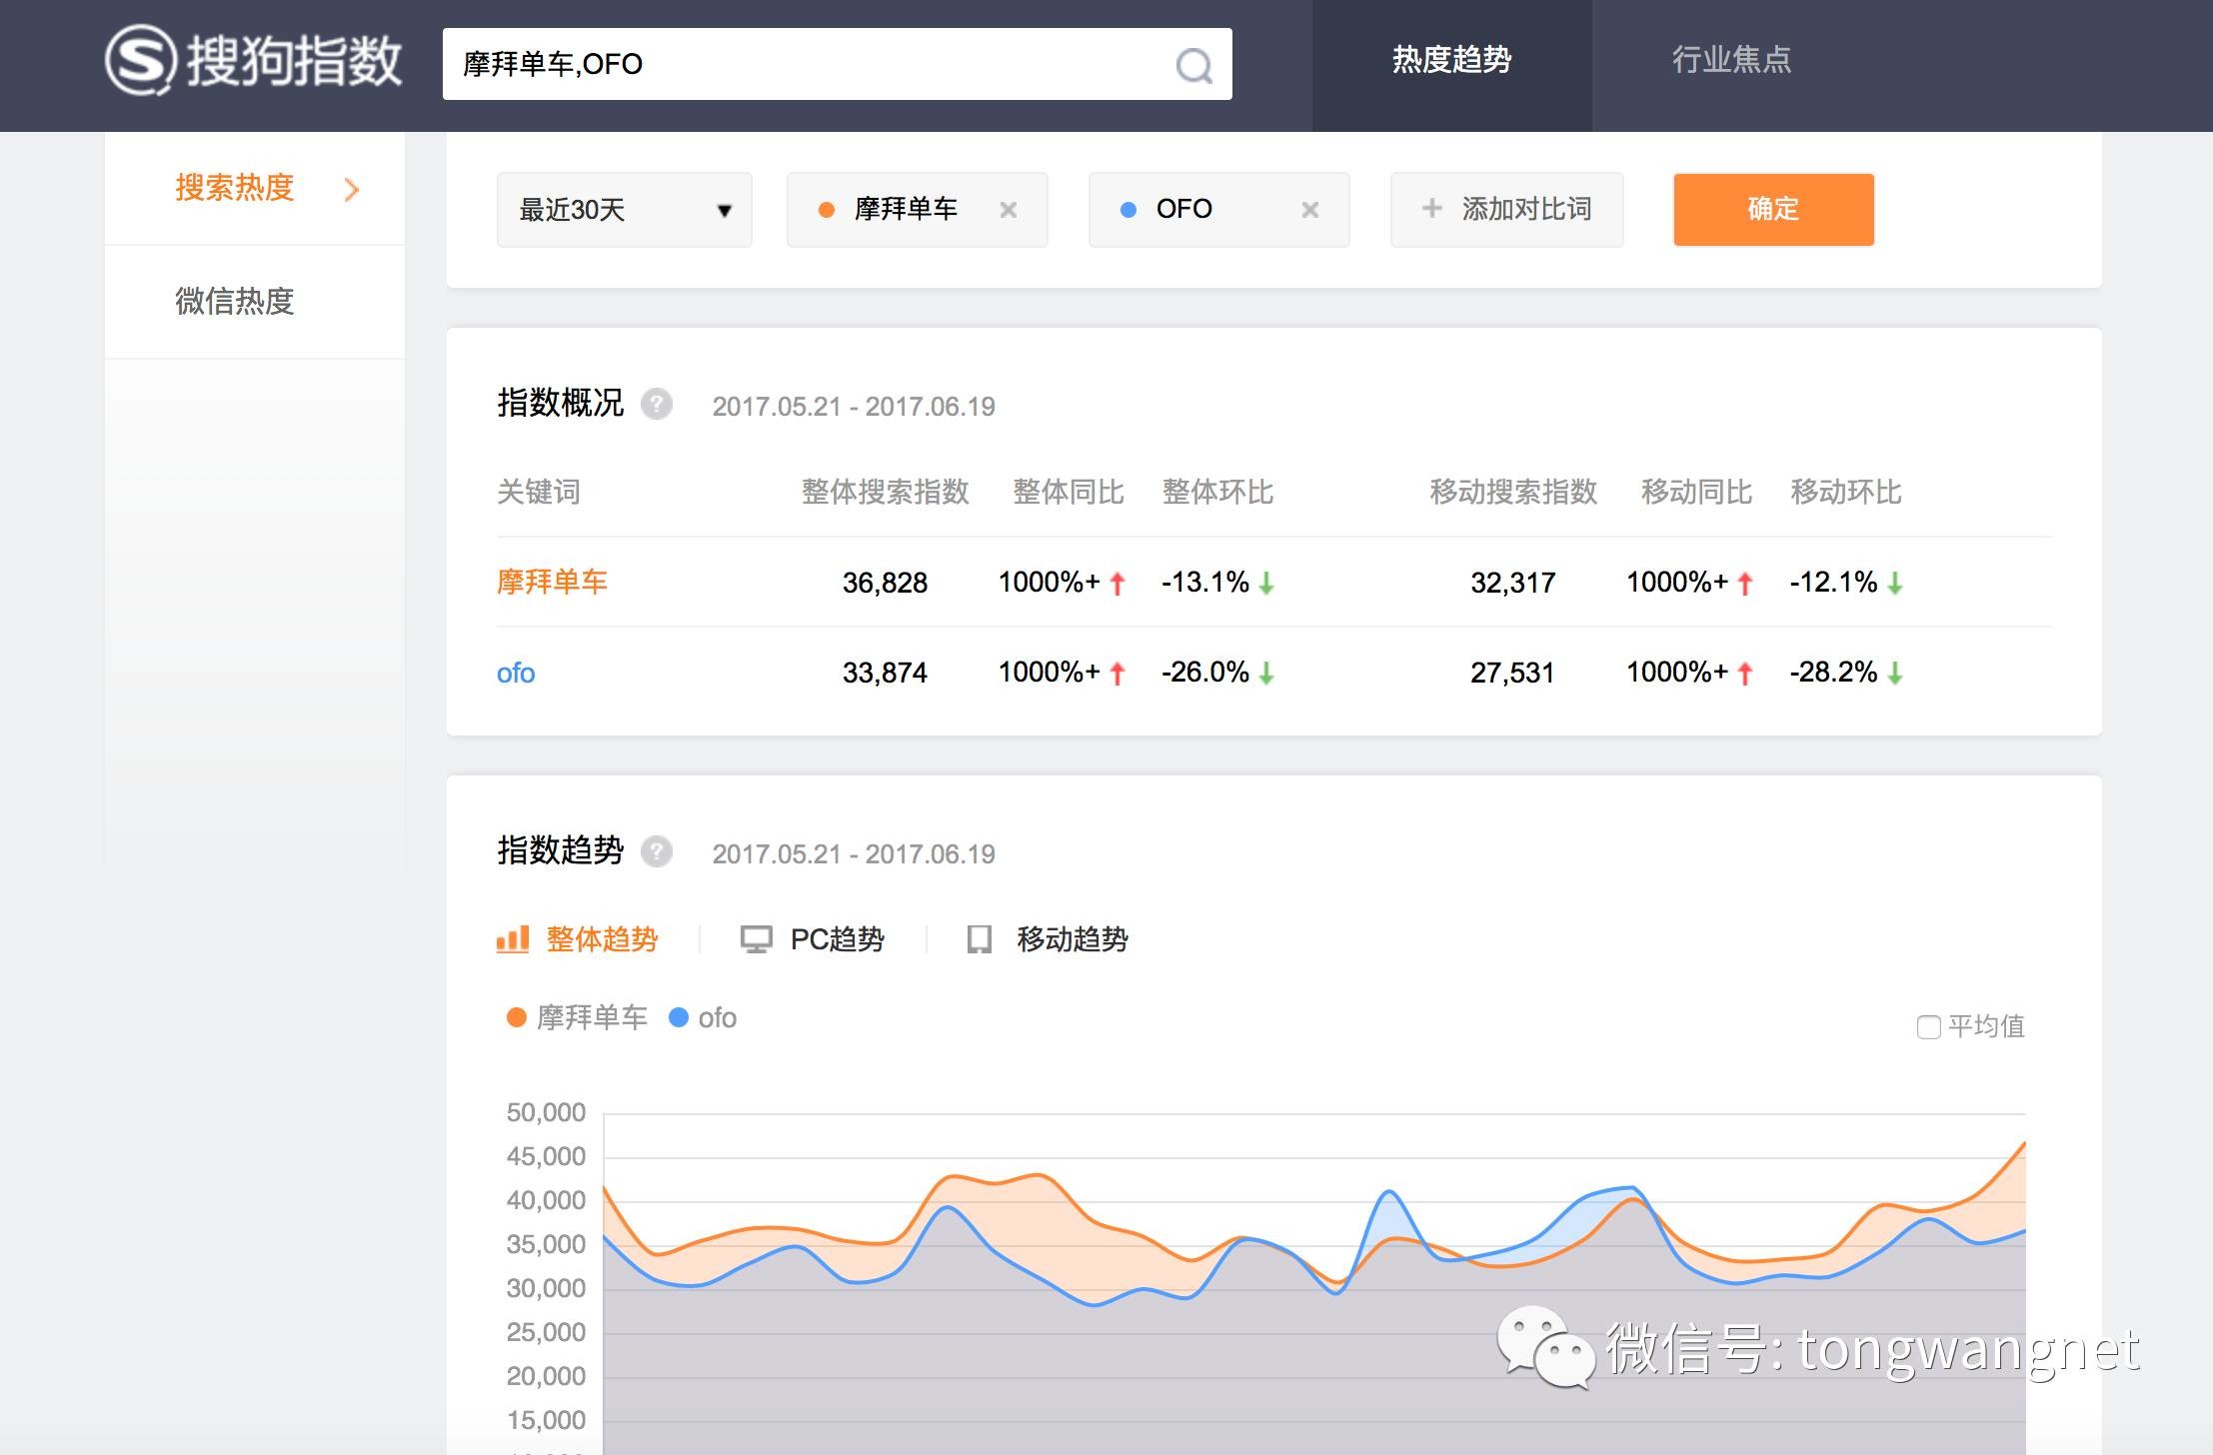The width and height of the screenshot is (2213, 1455).
Task: Click the -26.0% change value
Action: point(1205,672)
